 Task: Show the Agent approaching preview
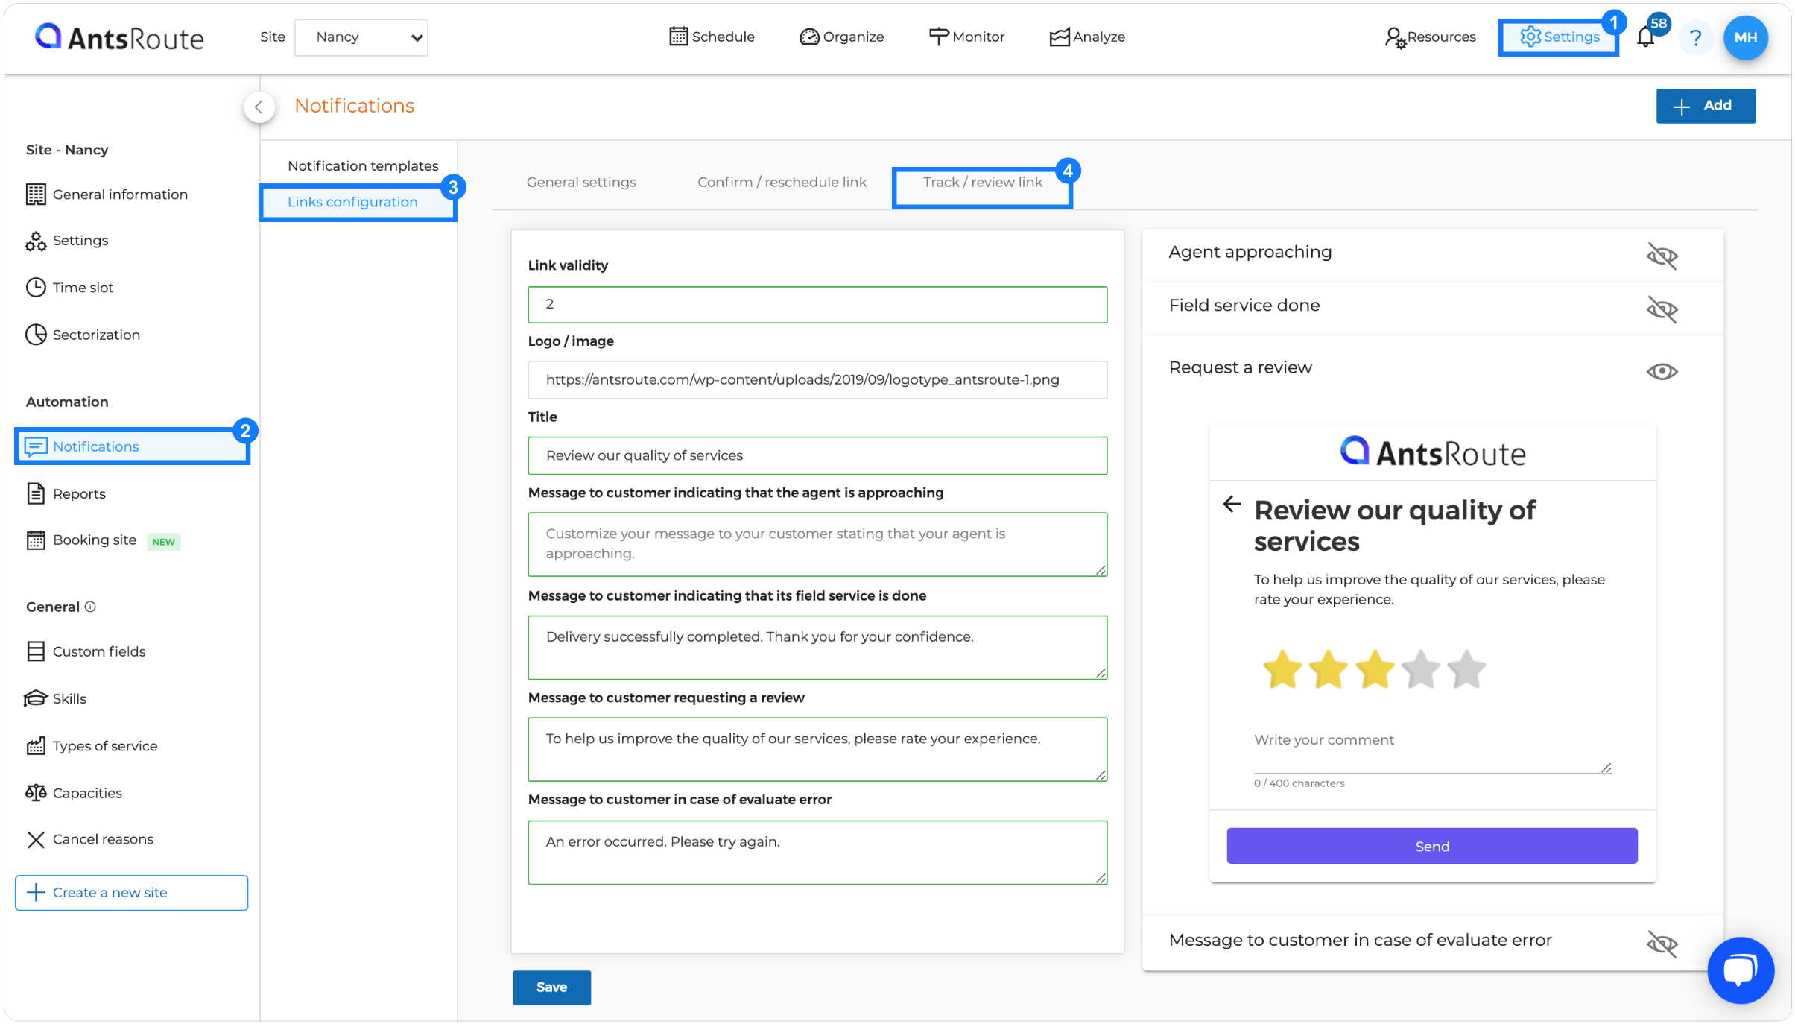point(1662,256)
